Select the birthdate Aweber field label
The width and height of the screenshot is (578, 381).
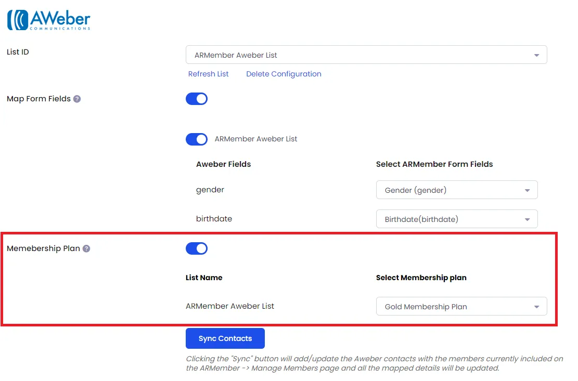pos(214,219)
